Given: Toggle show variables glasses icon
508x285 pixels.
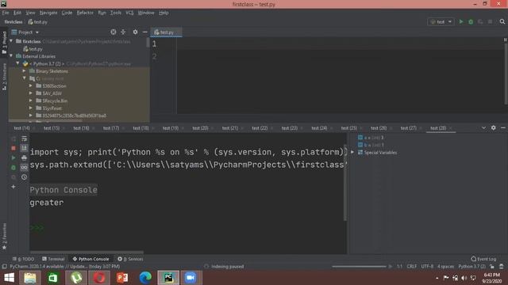Looking at the screenshot, I should pos(25,167).
